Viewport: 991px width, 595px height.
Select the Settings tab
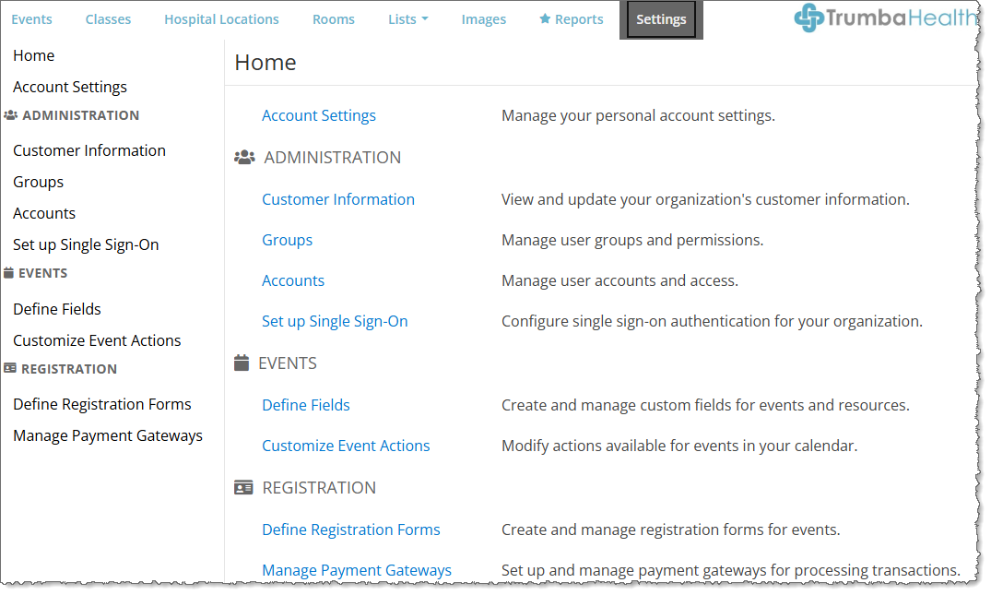[660, 18]
